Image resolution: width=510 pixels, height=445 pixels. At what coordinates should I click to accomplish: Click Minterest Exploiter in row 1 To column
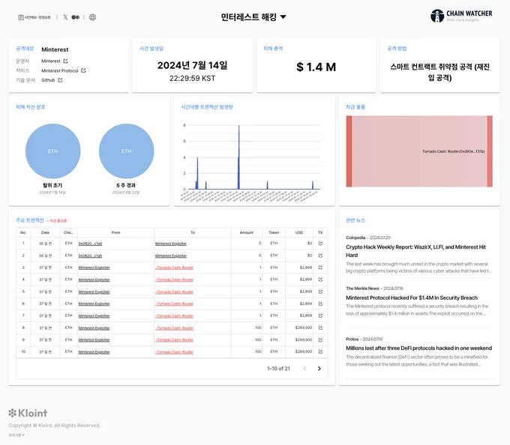pos(171,243)
